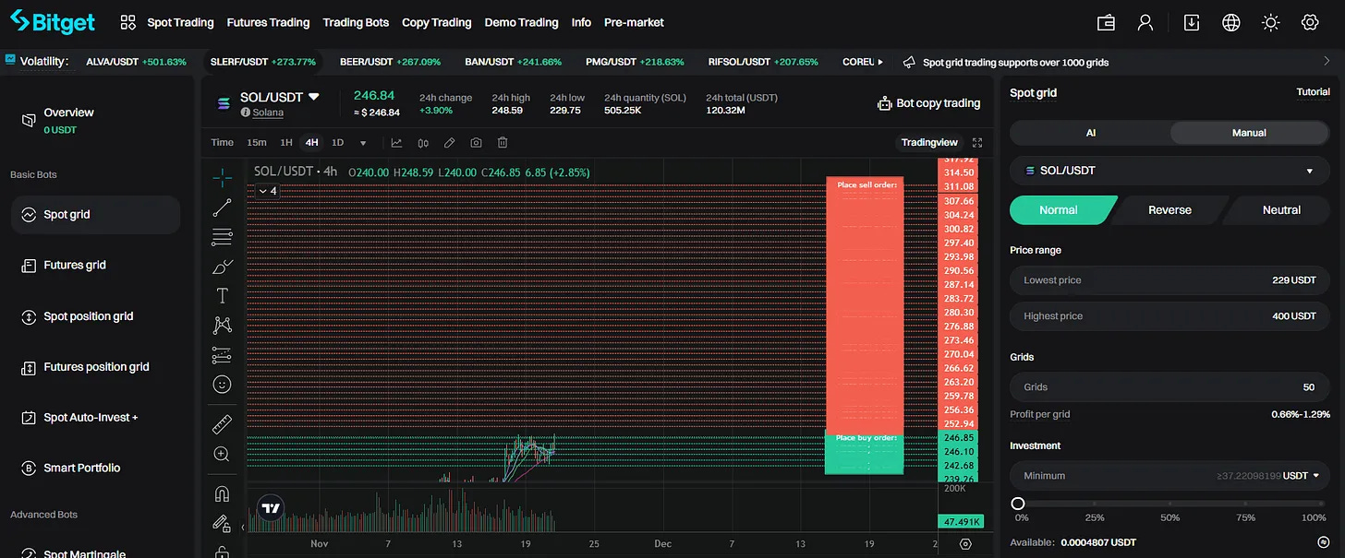Expand the chart timeframe options dropdown

click(364, 142)
